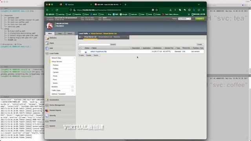Click the Log out button
Screen dimensions: 251x141
(x=200, y=19)
